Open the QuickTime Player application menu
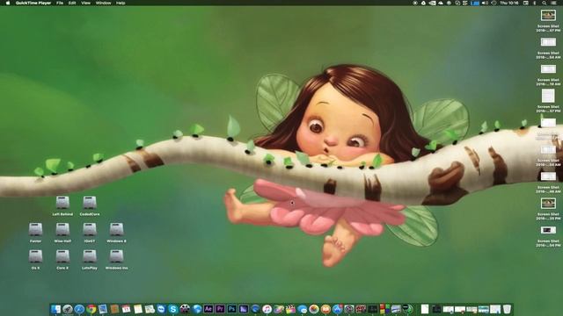Screen dimensions: 563x316 coord(33,3)
